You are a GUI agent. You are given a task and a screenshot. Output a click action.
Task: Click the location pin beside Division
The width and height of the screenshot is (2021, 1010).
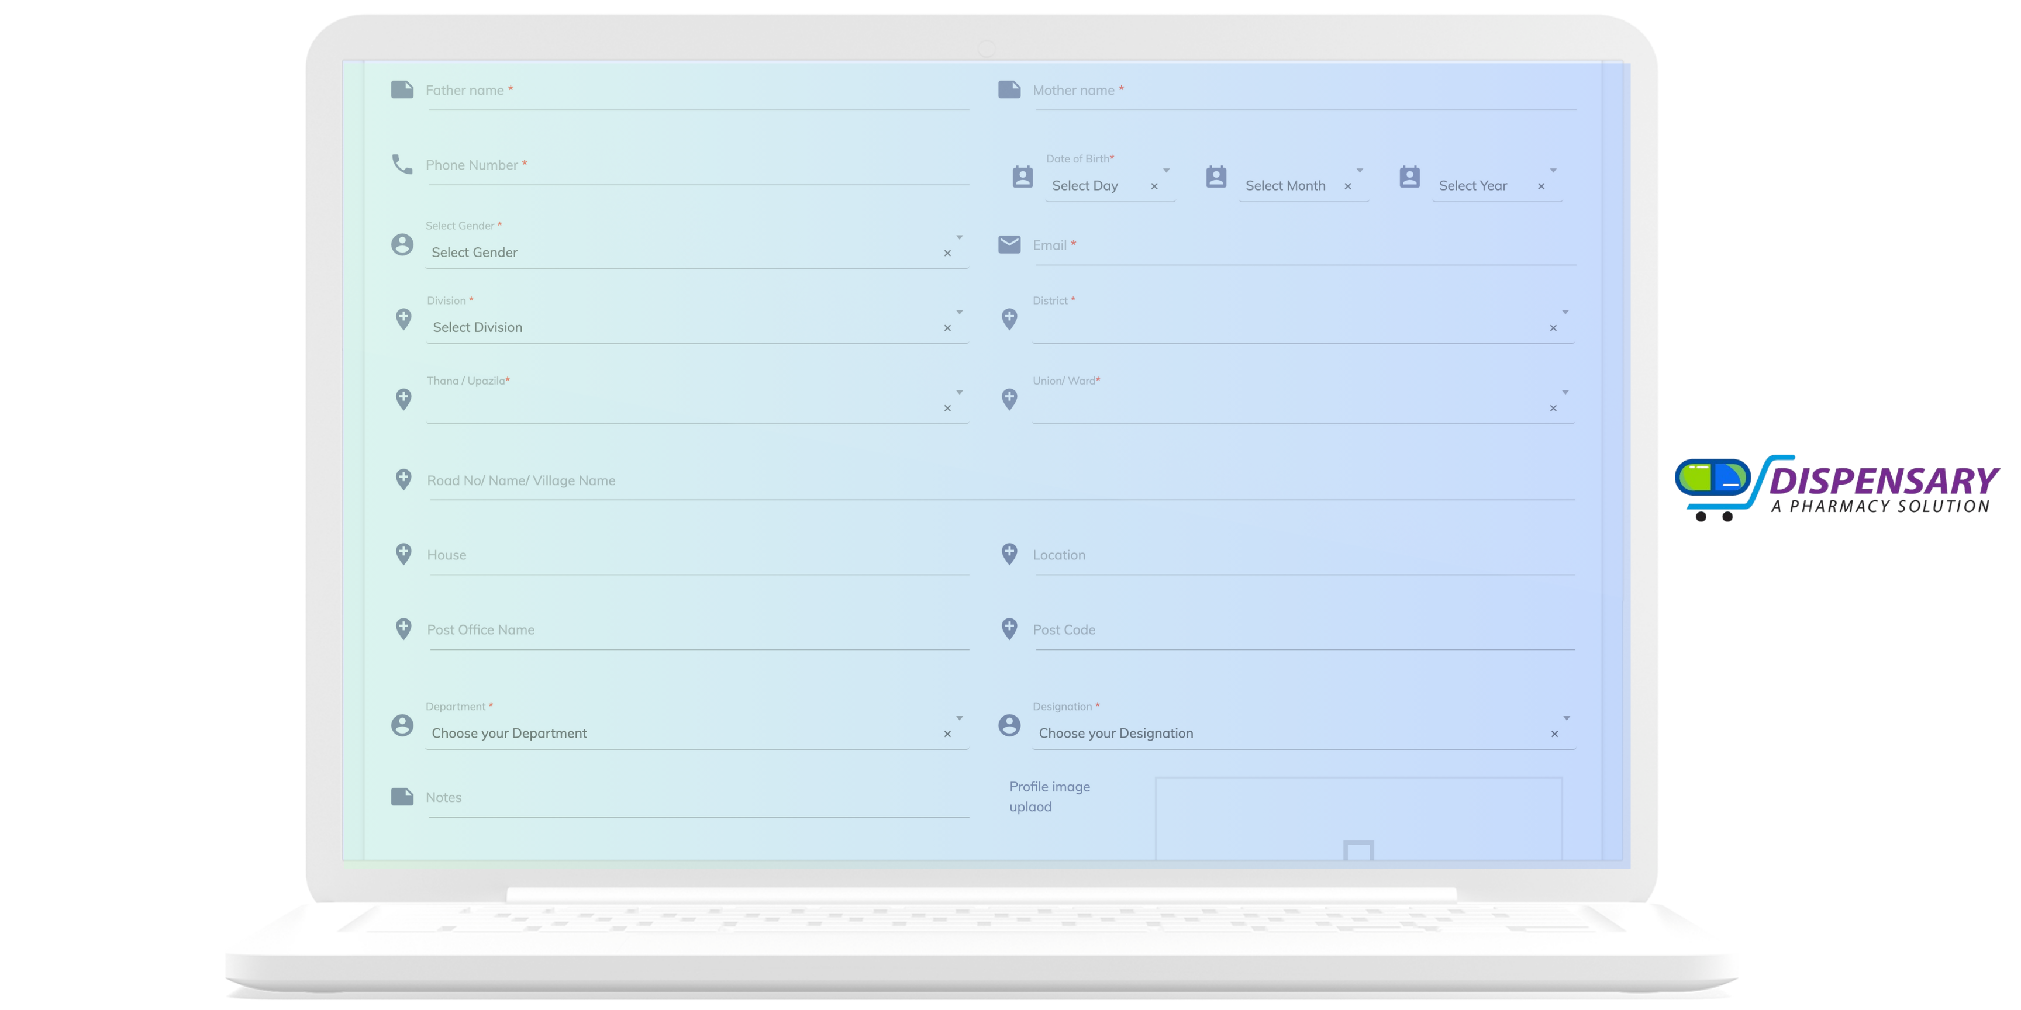403,319
